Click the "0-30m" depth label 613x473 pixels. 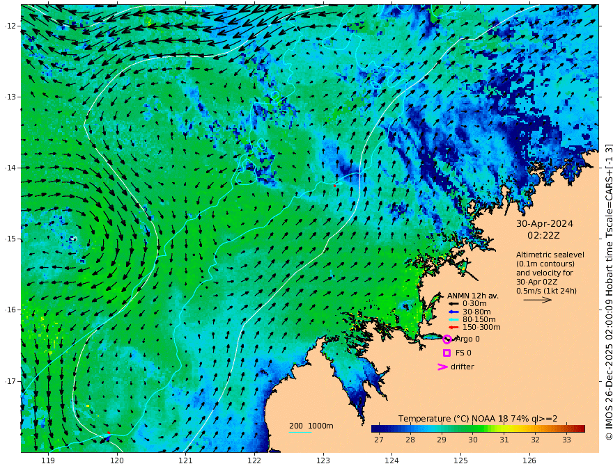474,304
